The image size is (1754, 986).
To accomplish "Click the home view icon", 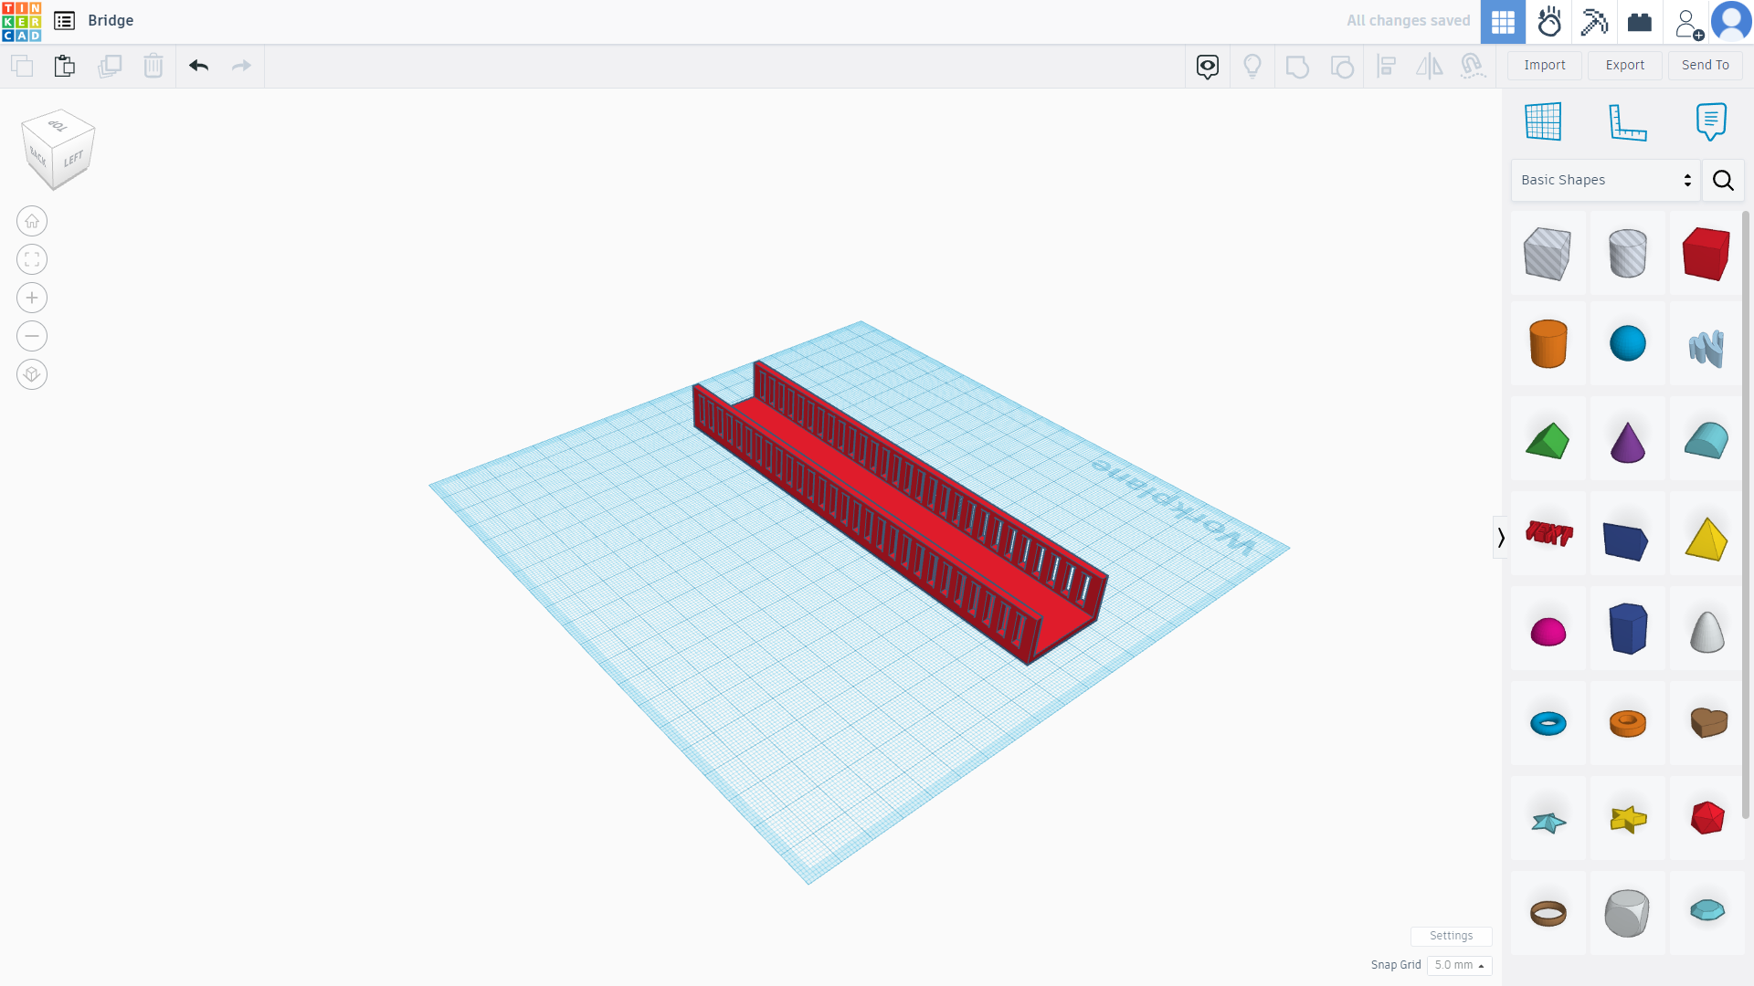I will click(32, 221).
